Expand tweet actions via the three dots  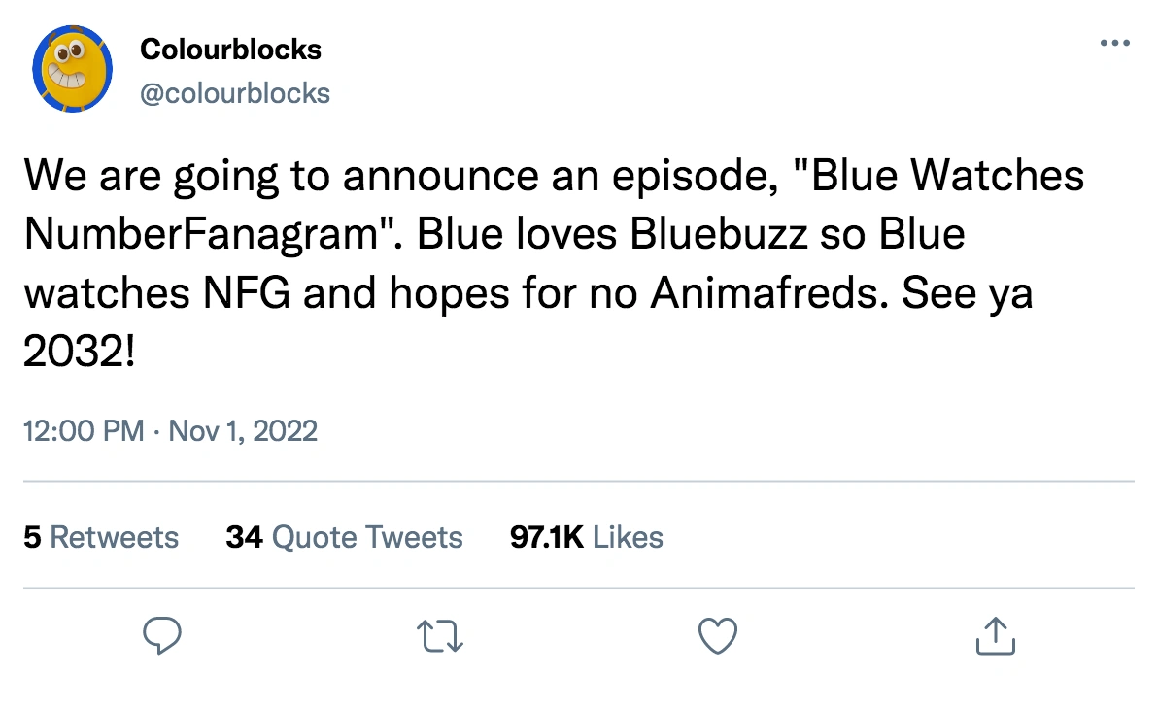(x=1114, y=42)
